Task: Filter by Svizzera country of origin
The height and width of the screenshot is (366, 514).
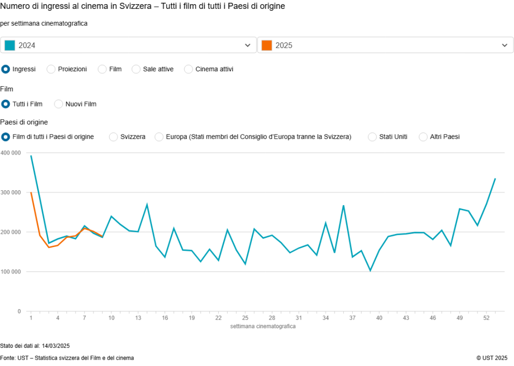Action: pyautogui.click(x=114, y=136)
